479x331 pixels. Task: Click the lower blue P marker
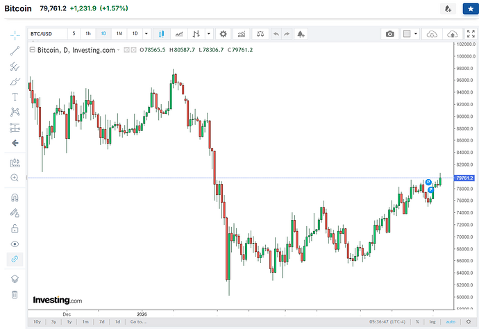tap(430, 189)
